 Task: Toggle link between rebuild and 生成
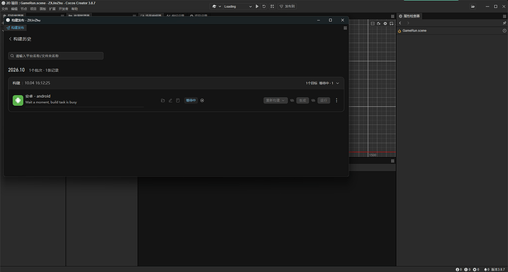coord(292,101)
